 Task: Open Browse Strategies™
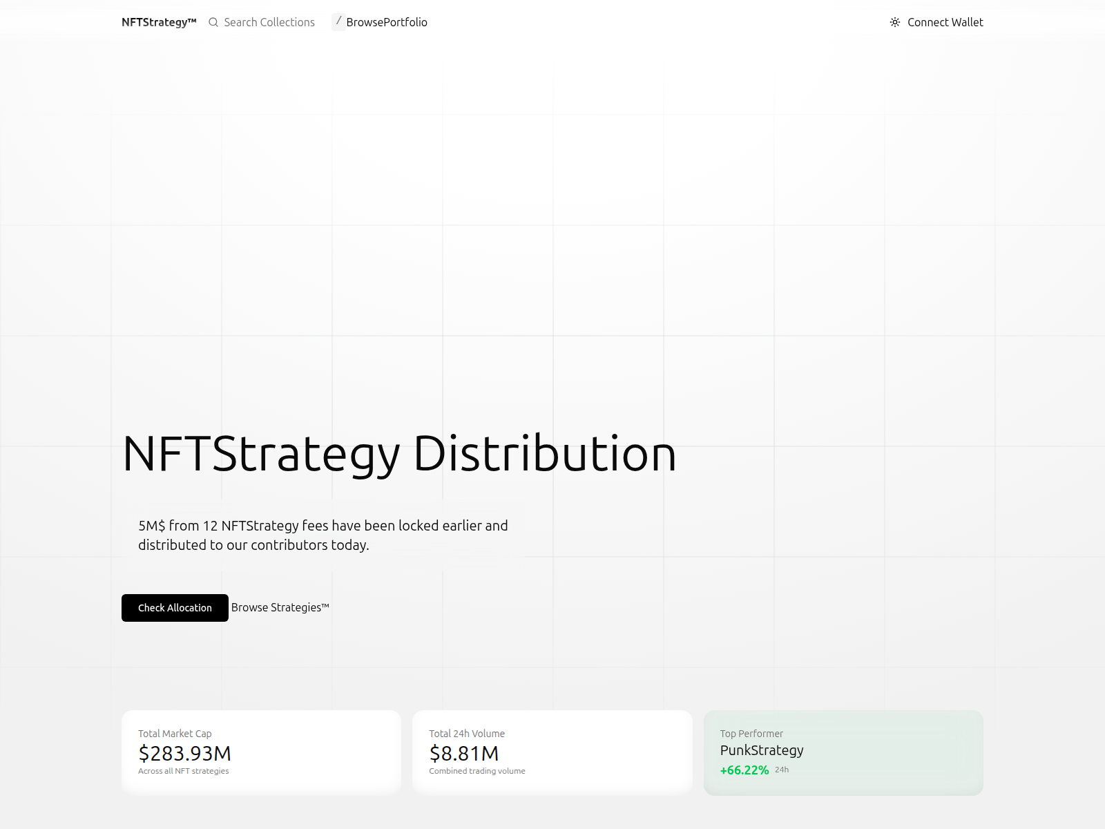(x=280, y=608)
